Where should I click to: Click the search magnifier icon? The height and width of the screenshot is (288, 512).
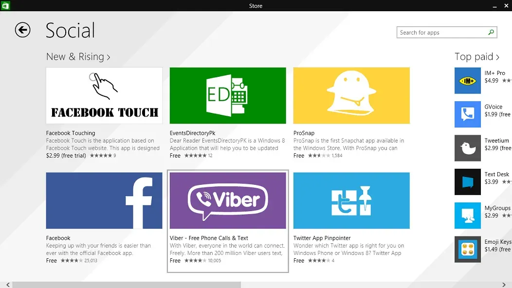pyautogui.click(x=491, y=33)
